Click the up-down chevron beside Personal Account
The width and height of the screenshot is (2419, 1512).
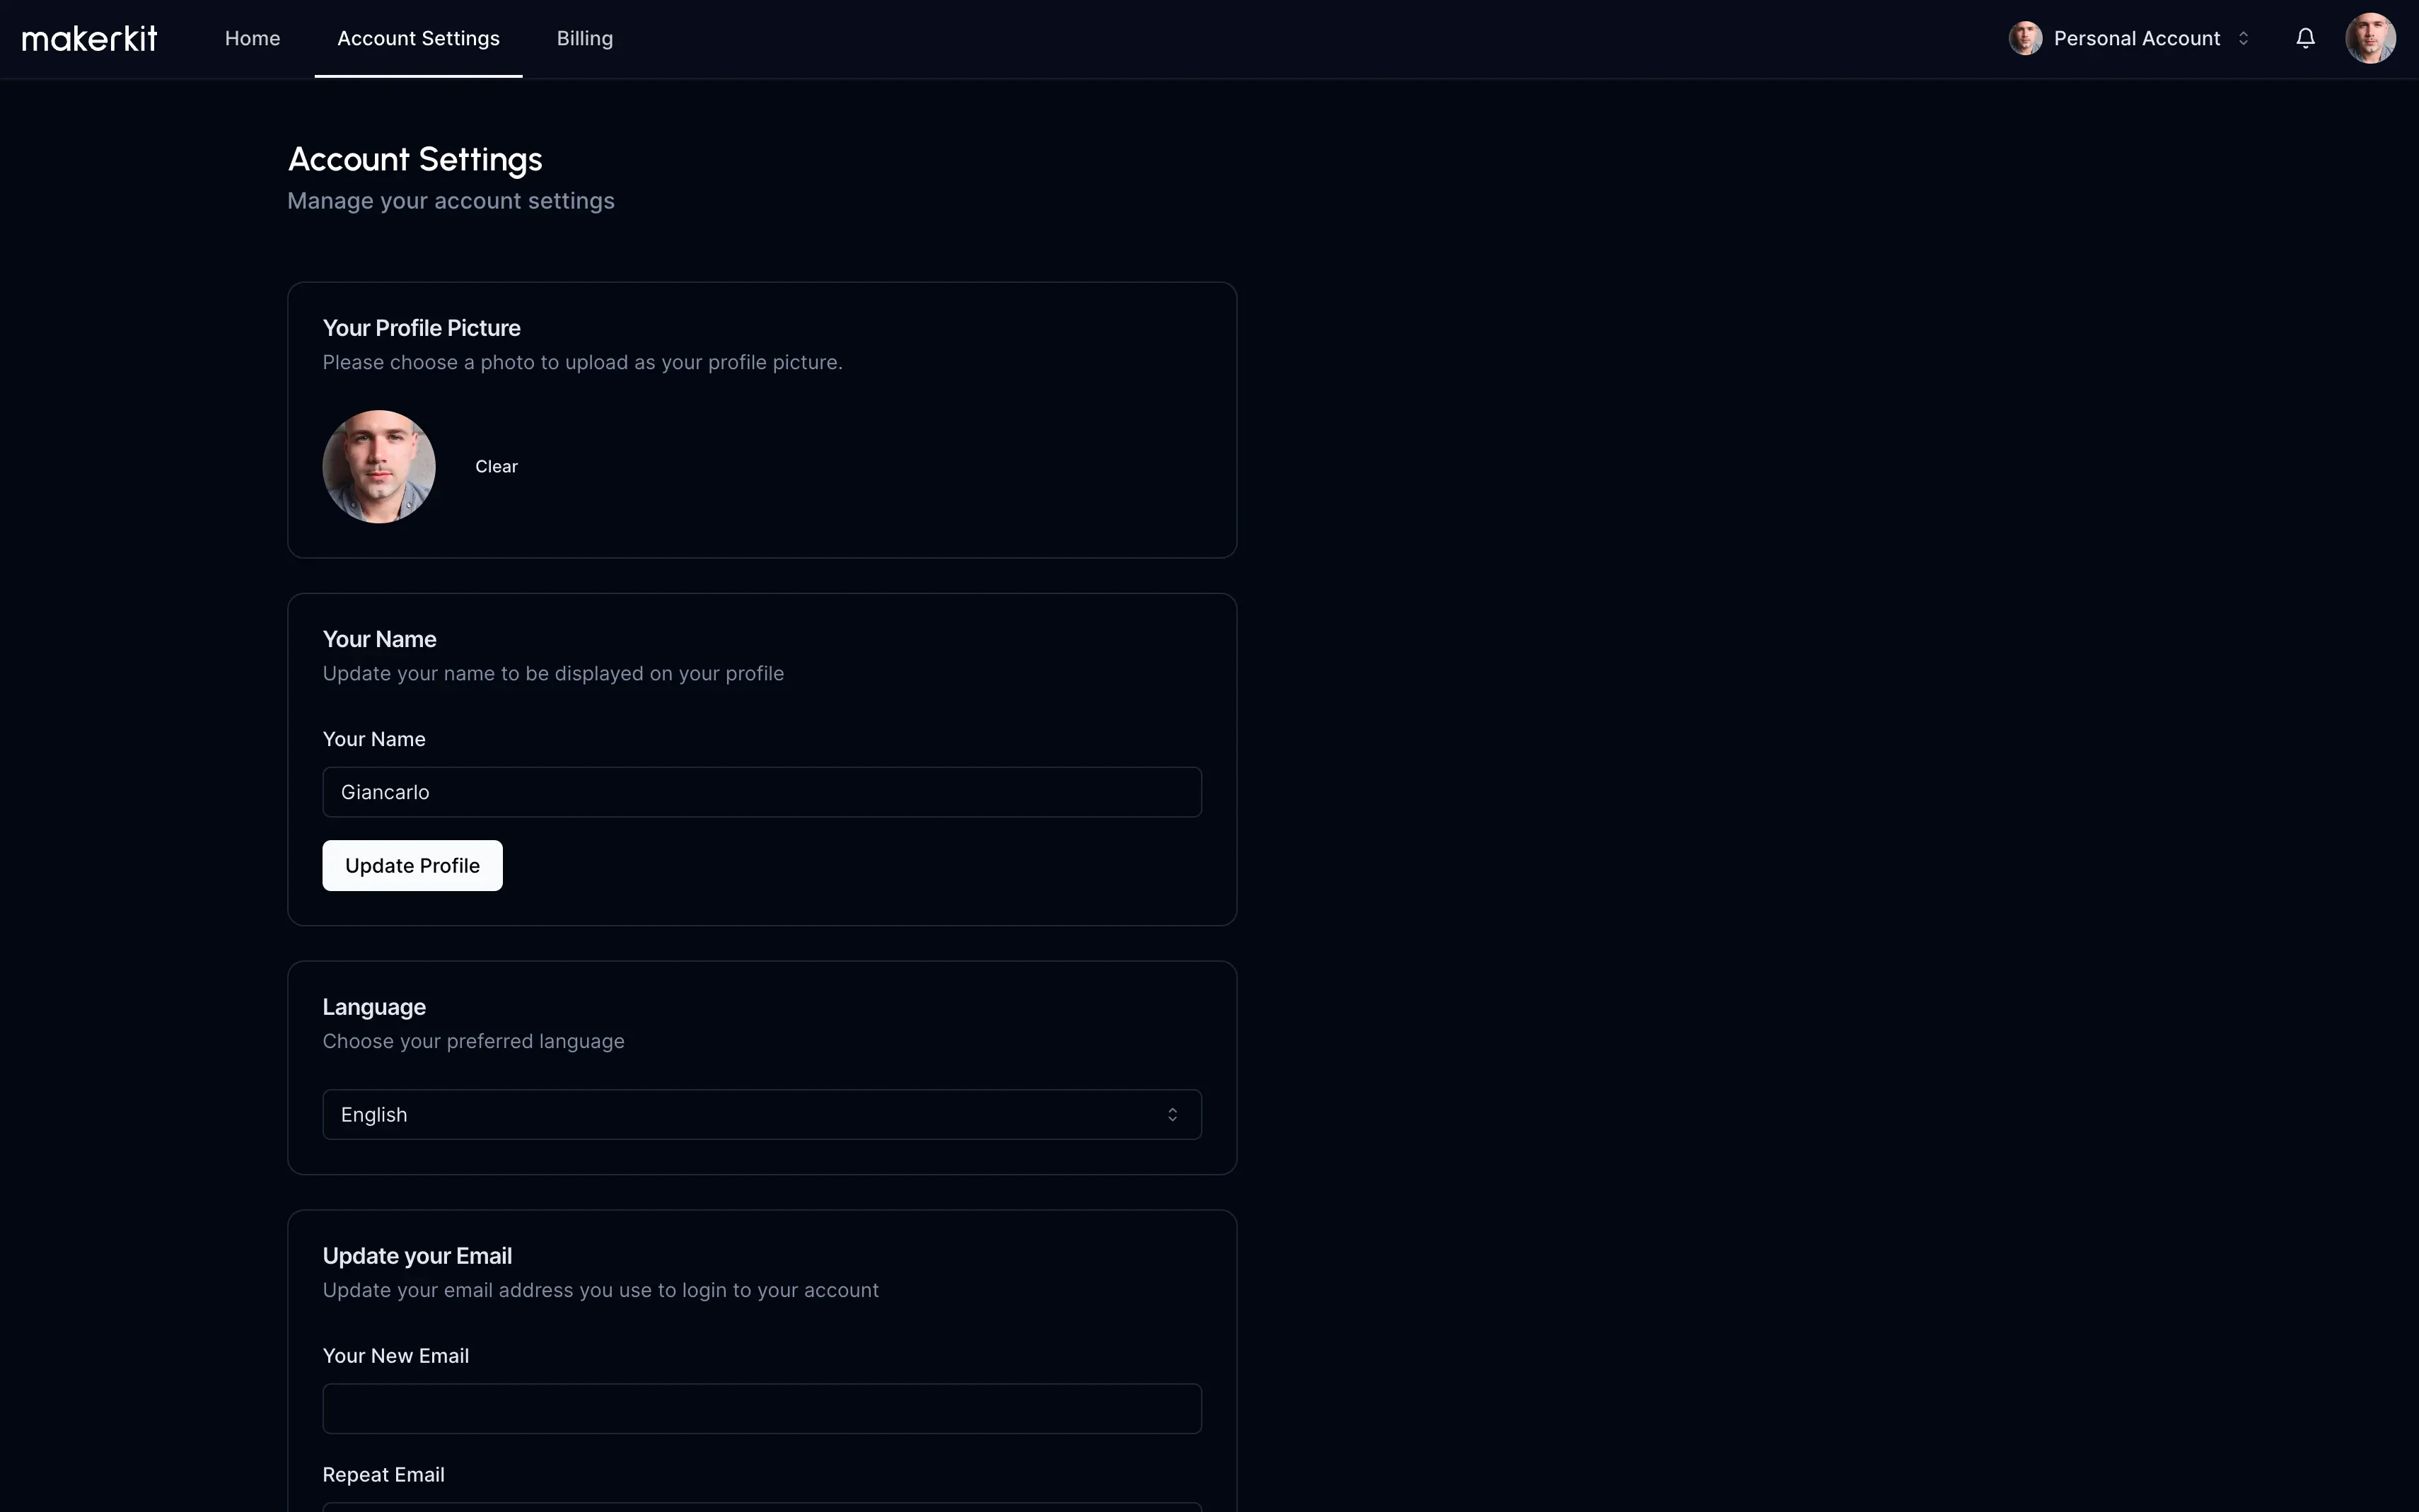click(2243, 39)
